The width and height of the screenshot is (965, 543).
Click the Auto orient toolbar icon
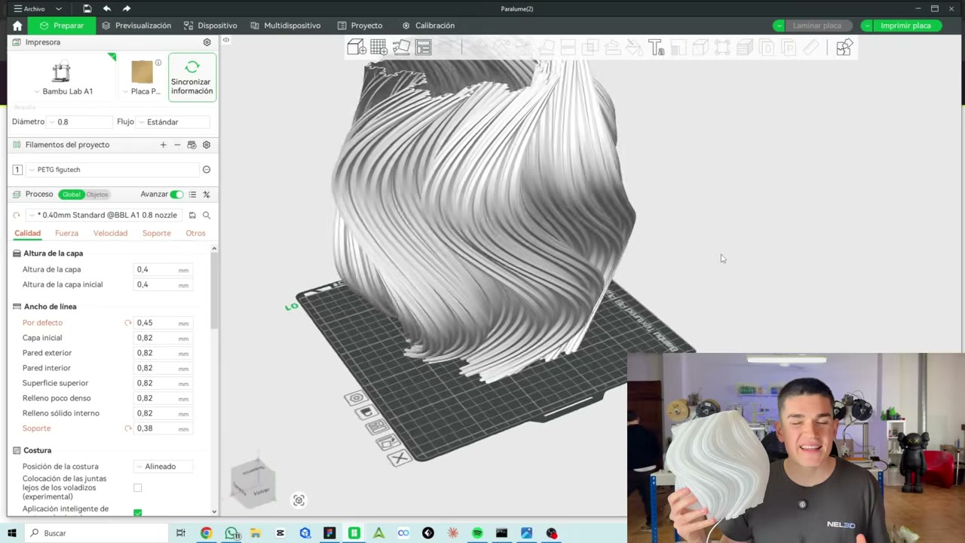401,48
